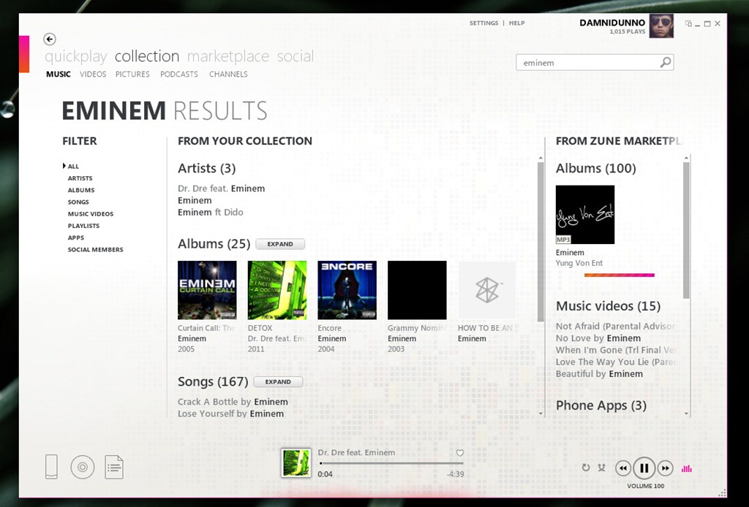Viewport: 749px width, 507px height.
Task: Skip to next track
Action: [x=665, y=468]
